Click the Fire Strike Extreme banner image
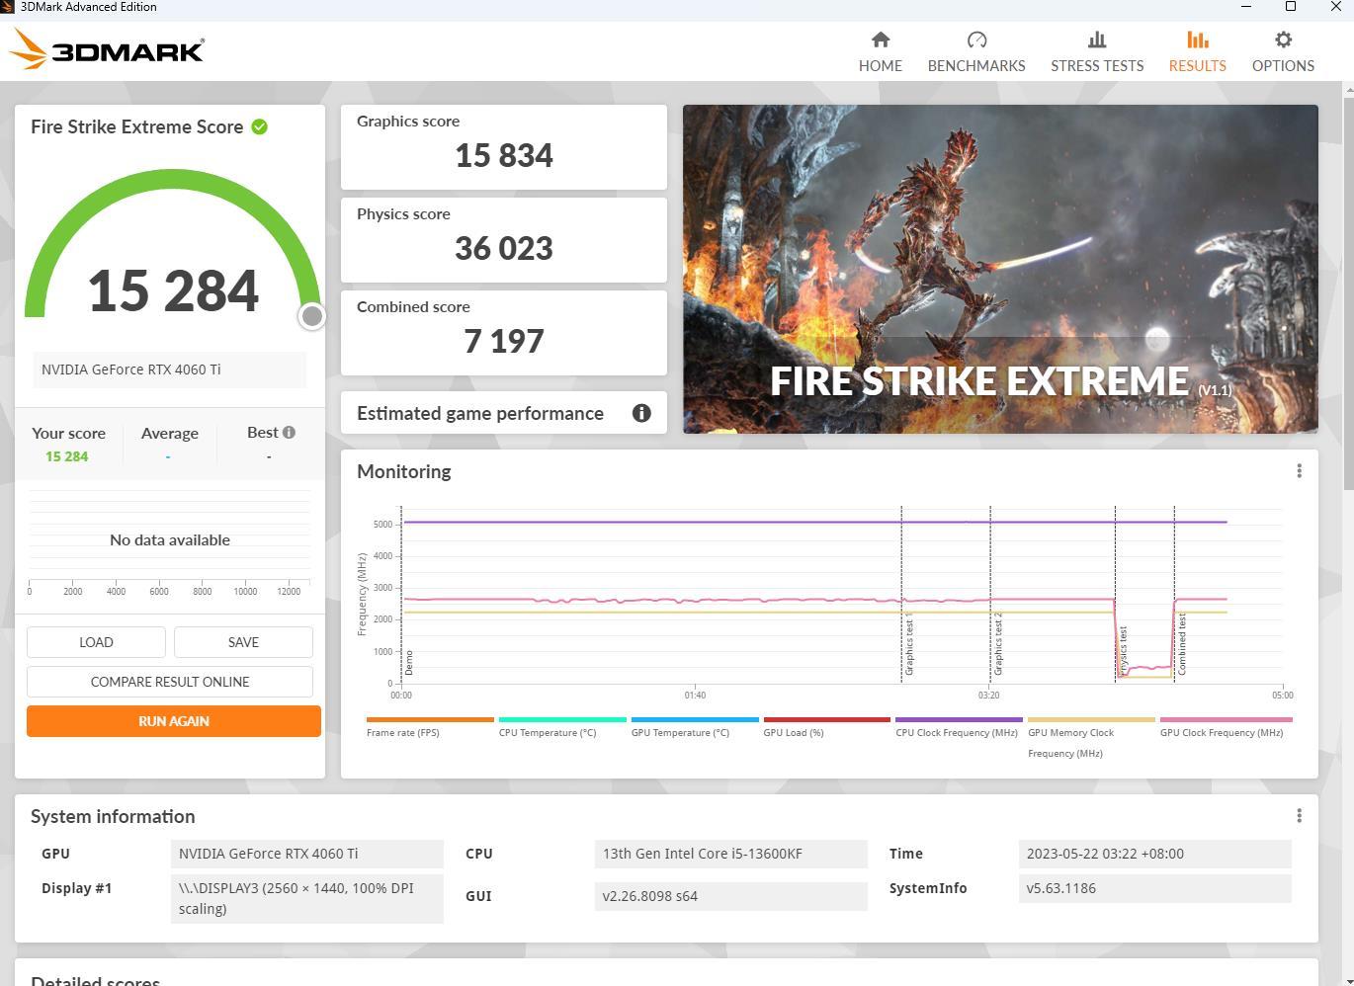The width and height of the screenshot is (1354, 986). coord(999,269)
